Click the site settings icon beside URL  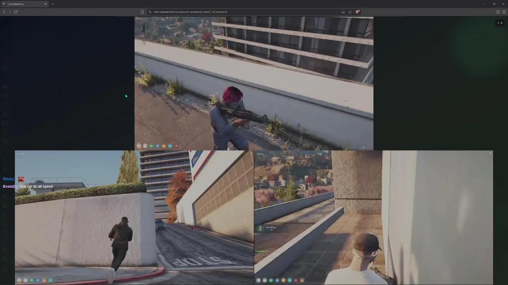tap(150, 12)
